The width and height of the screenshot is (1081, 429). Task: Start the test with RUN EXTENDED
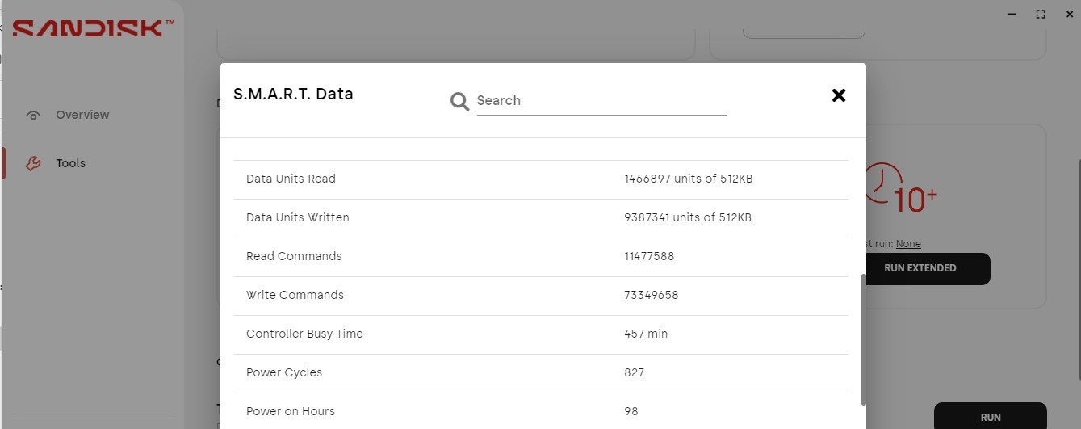[x=920, y=268]
